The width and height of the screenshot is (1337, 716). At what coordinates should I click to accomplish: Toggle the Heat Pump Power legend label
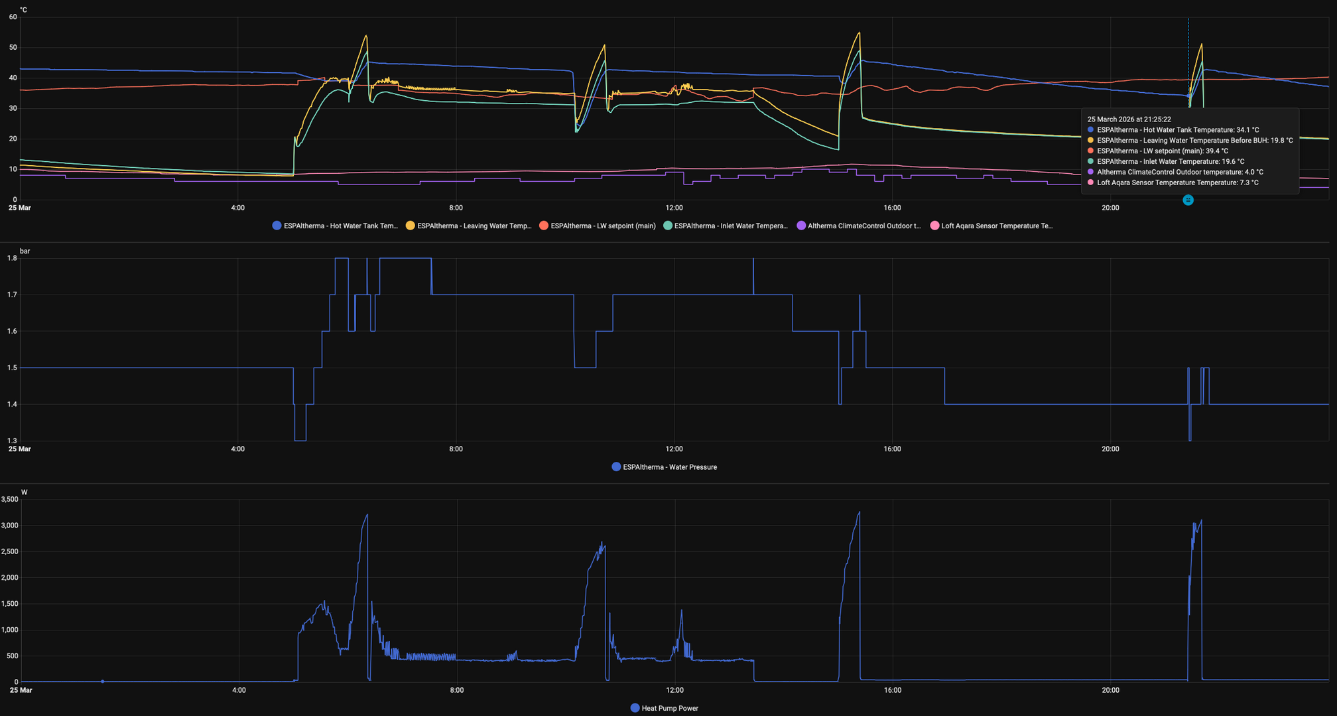tap(669, 708)
